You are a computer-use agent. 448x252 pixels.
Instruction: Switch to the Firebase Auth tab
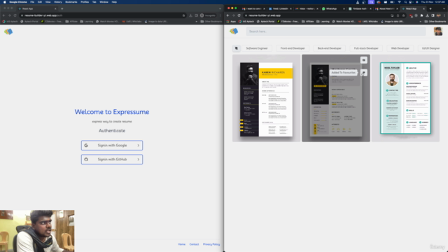tap(360, 9)
